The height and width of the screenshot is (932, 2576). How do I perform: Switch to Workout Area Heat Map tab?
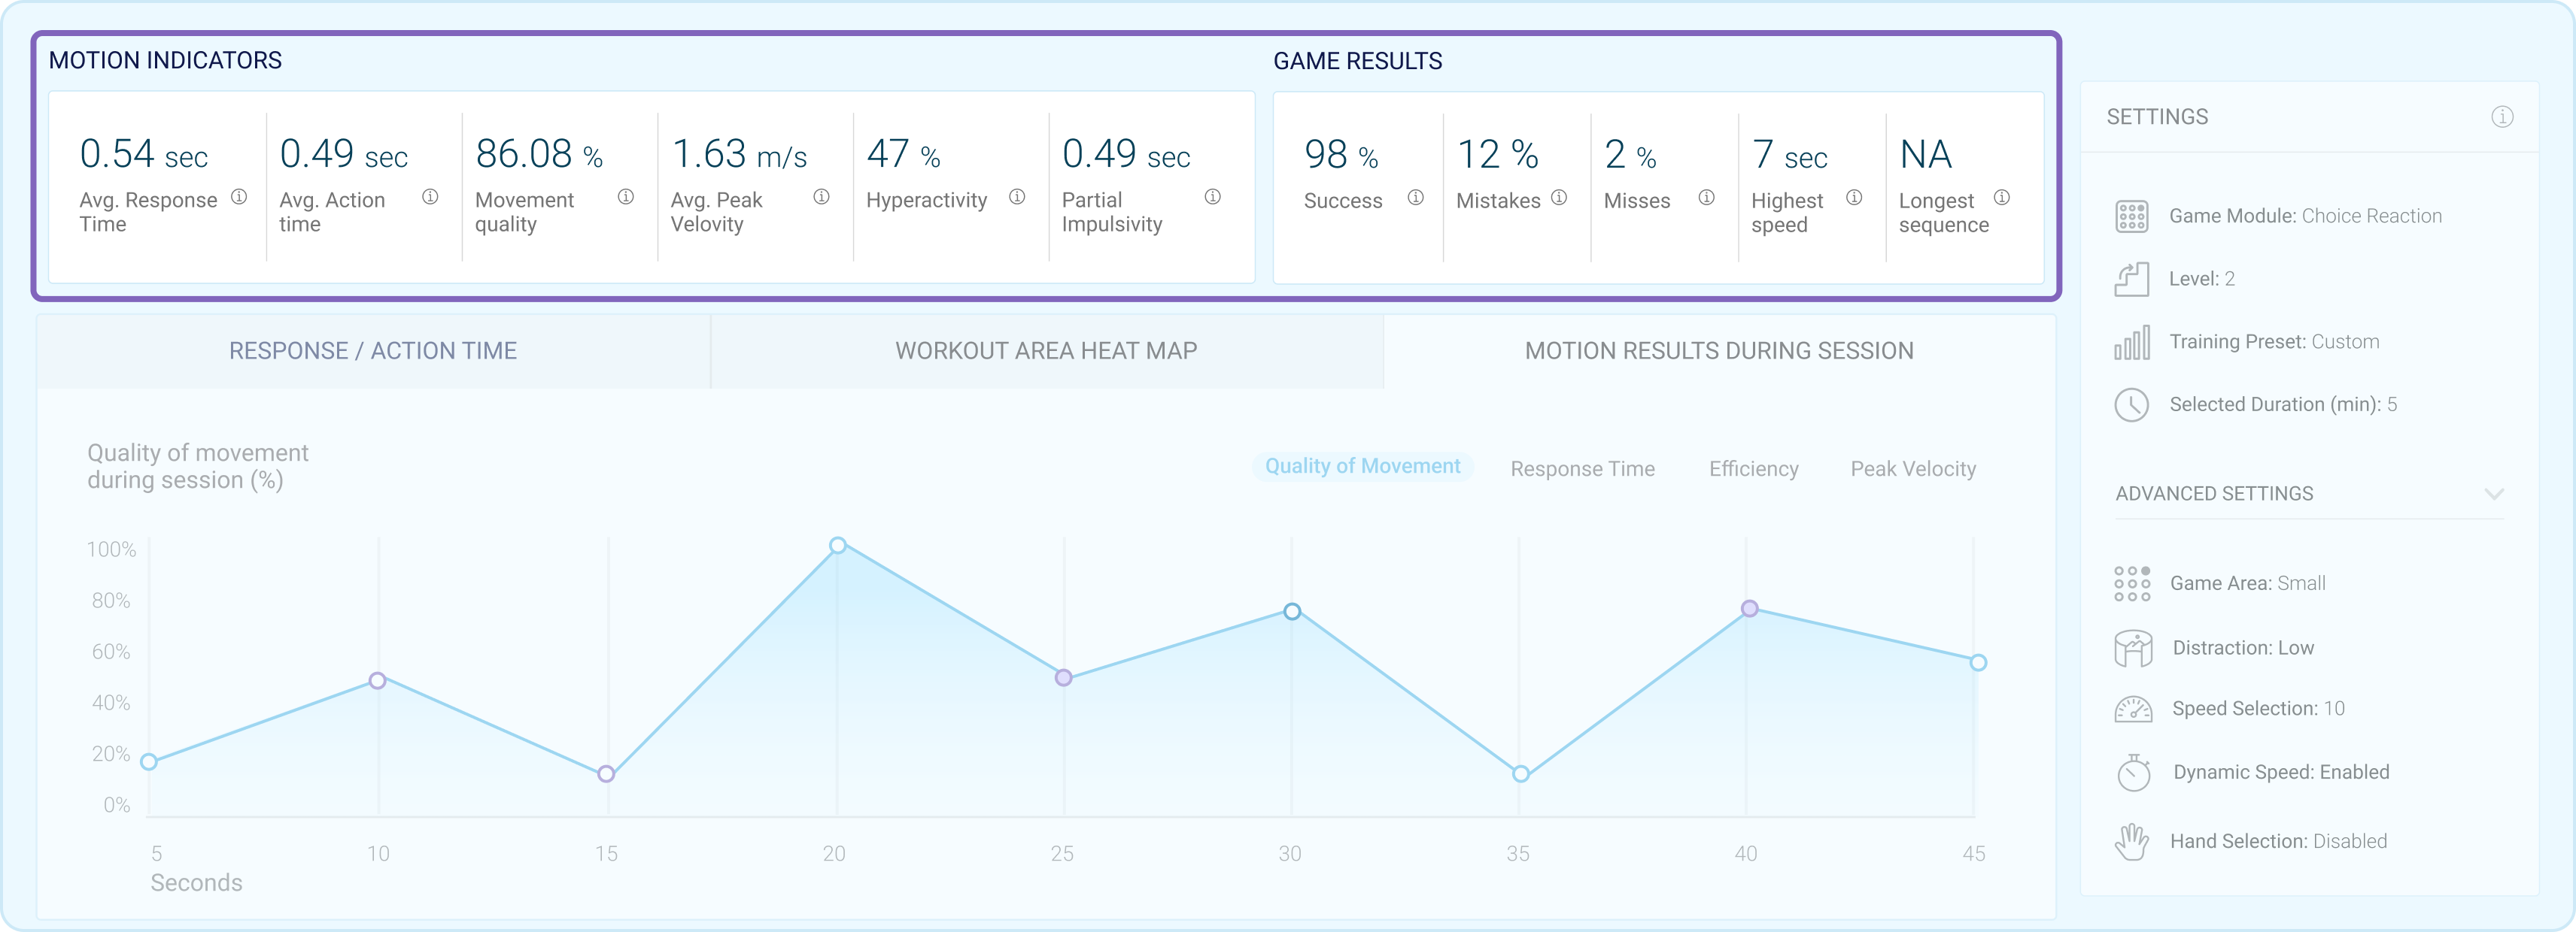point(1046,349)
